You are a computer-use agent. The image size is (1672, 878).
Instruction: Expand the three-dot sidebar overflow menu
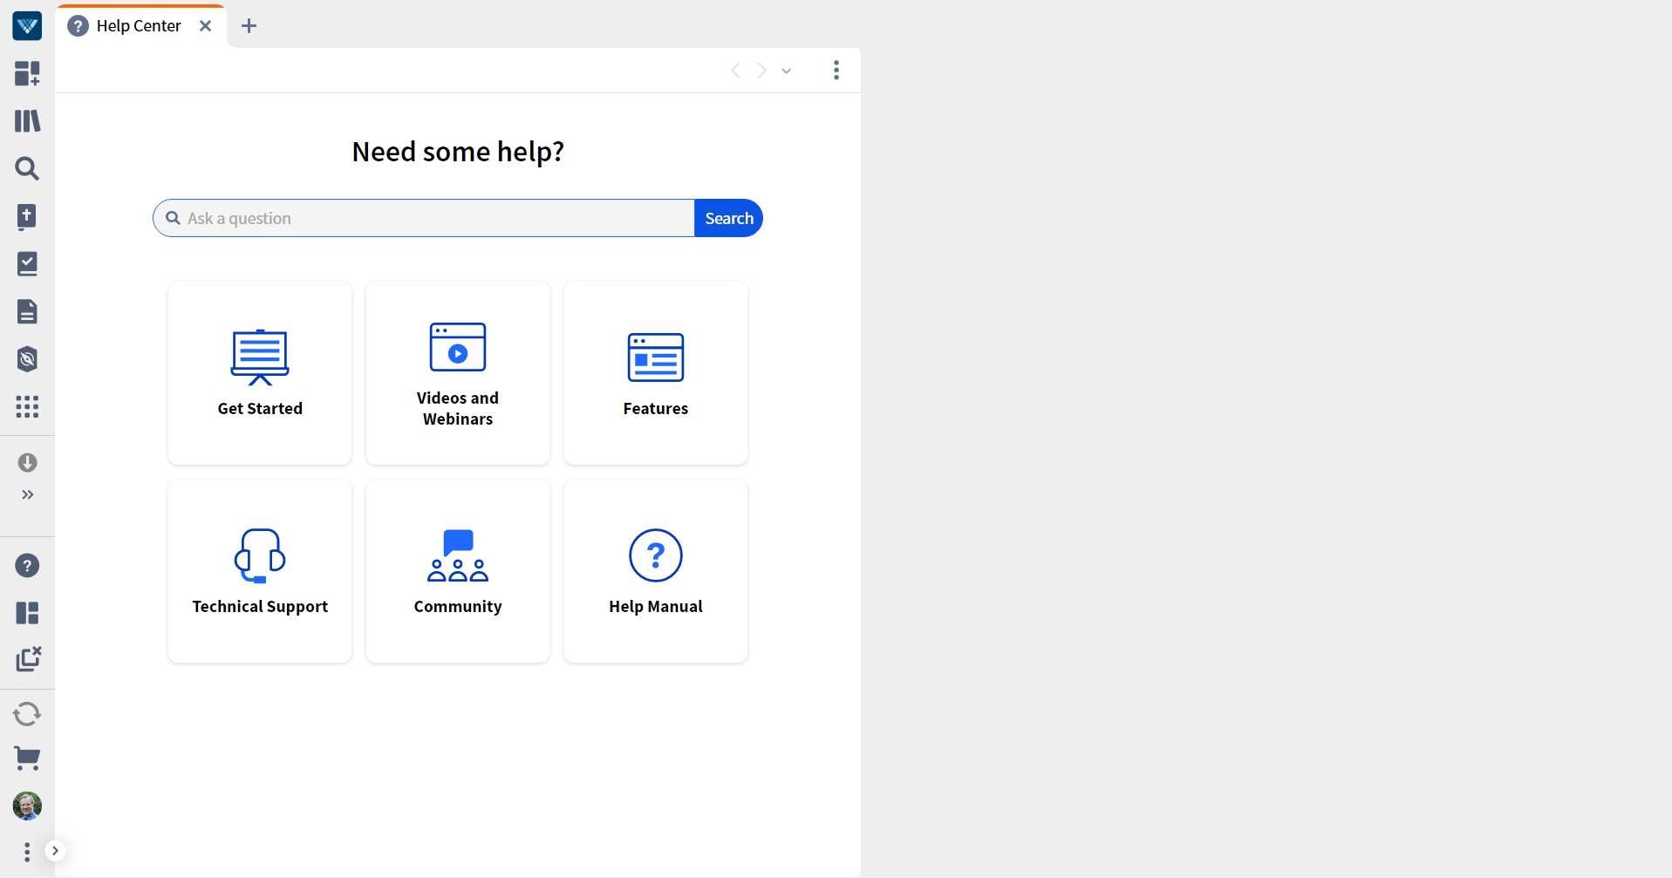(25, 851)
